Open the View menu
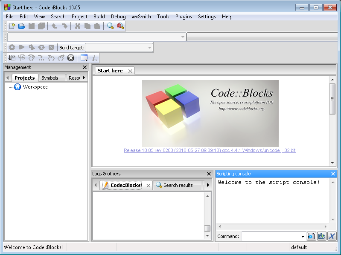 coord(39,17)
